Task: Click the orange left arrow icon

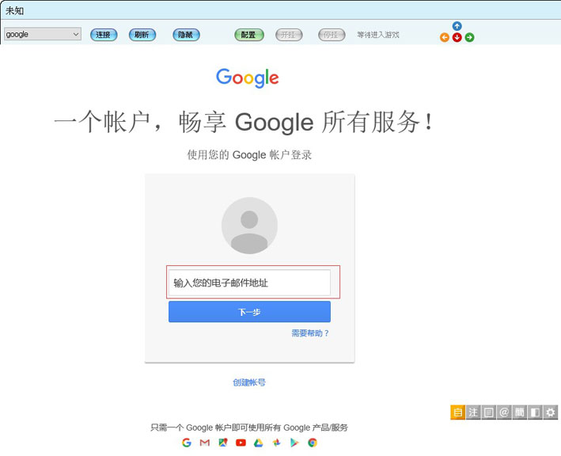Action: pyautogui.click(x=444, y=37)
